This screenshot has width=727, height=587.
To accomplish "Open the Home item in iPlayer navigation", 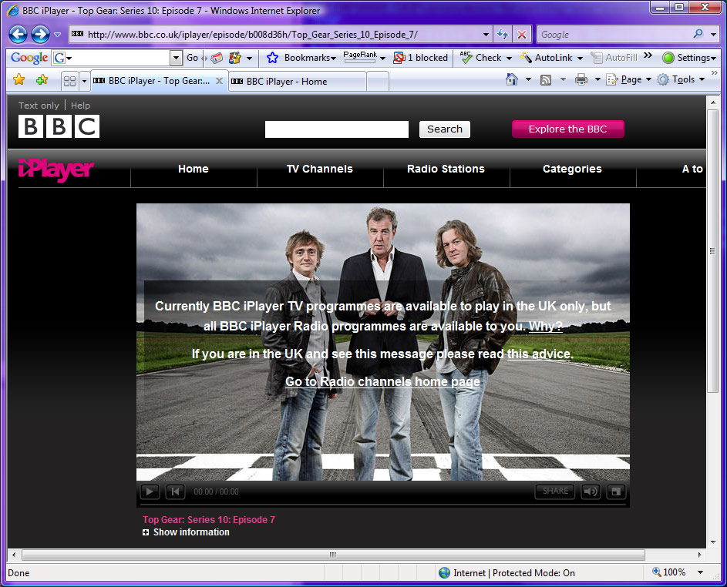I will [x=194, y=169].
